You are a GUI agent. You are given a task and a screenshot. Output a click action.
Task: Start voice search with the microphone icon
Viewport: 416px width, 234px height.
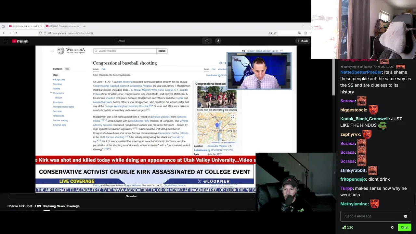coord(218,41)
